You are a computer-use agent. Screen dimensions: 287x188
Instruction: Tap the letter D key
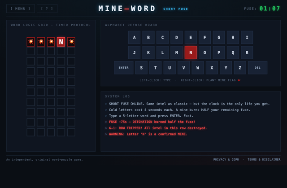[x=177, y=38]
